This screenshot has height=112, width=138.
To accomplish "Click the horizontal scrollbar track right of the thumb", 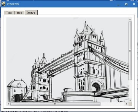I will pyautogui.click(x=113, y=104).
